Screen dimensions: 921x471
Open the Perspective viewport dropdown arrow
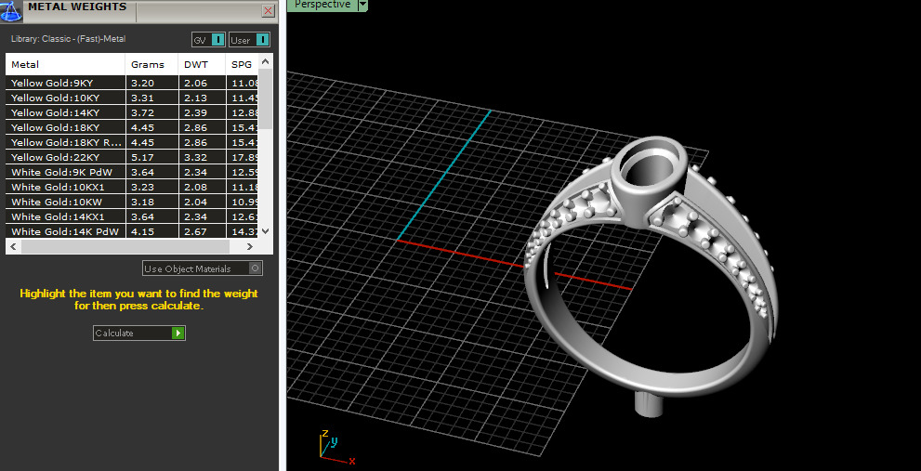click(362, 5)
